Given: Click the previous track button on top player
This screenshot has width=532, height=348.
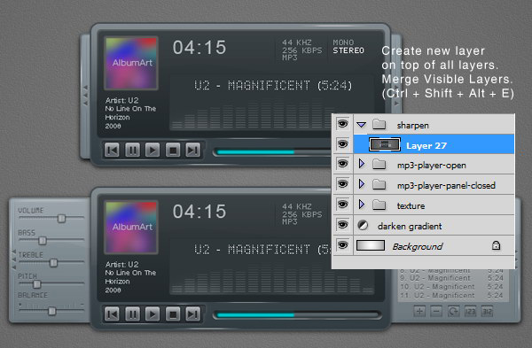Looking at the screenshot, I should coord(112,151).
